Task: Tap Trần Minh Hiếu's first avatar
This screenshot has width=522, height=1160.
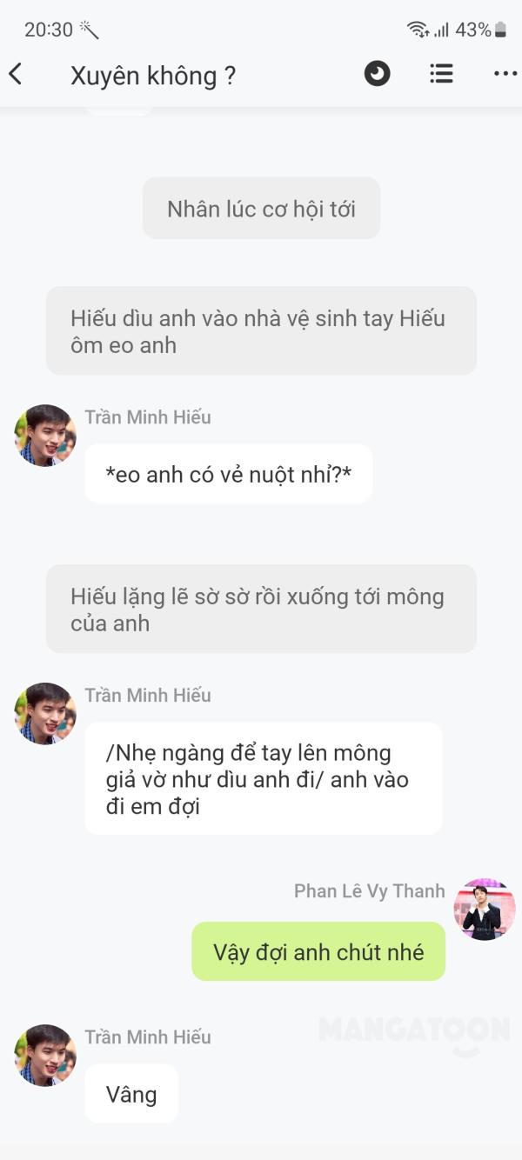Action: [45, 436]
